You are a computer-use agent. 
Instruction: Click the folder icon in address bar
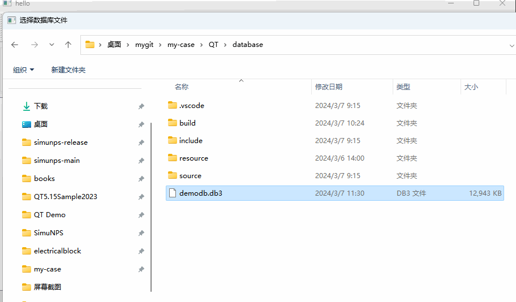[x=90, y=45]
